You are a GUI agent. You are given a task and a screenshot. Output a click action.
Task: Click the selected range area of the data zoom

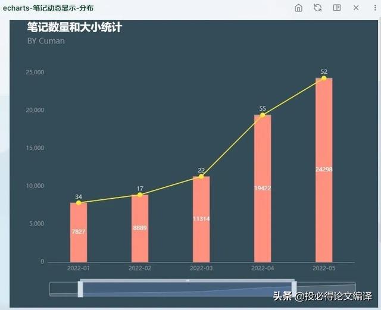(x=187, y=289)
